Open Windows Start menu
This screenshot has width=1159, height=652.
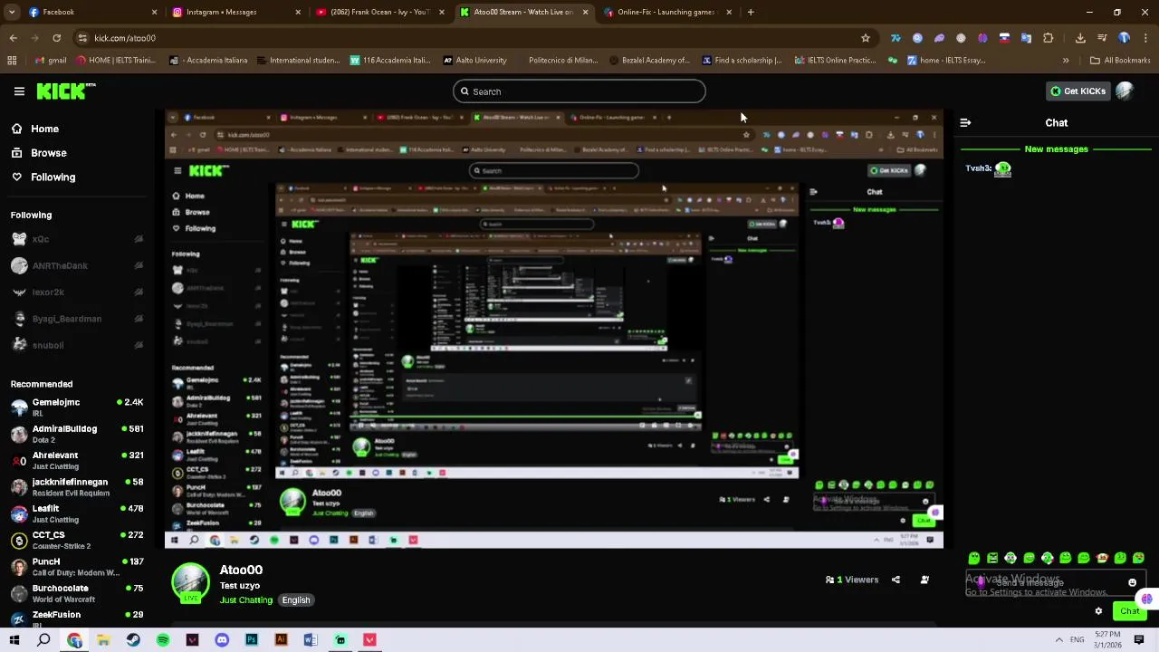click(x=14, y=640)
